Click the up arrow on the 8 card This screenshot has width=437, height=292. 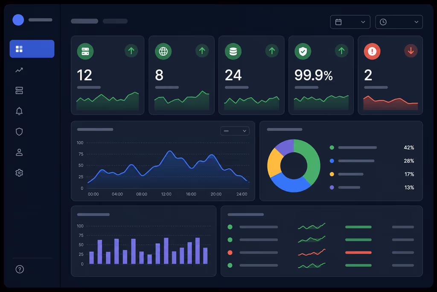(x=202, y=51)
